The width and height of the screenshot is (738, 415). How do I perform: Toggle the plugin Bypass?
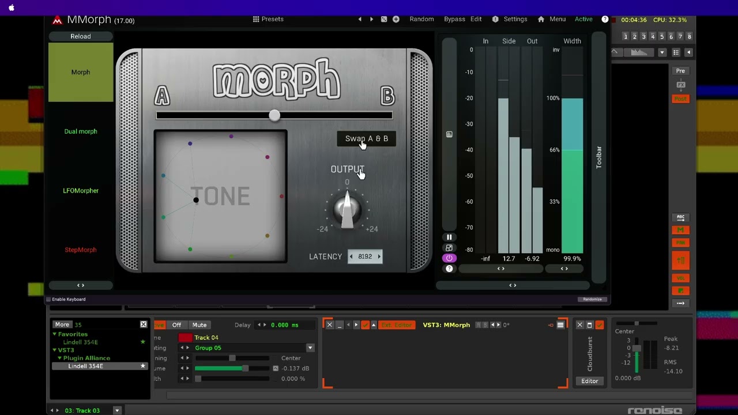(454, 19)
